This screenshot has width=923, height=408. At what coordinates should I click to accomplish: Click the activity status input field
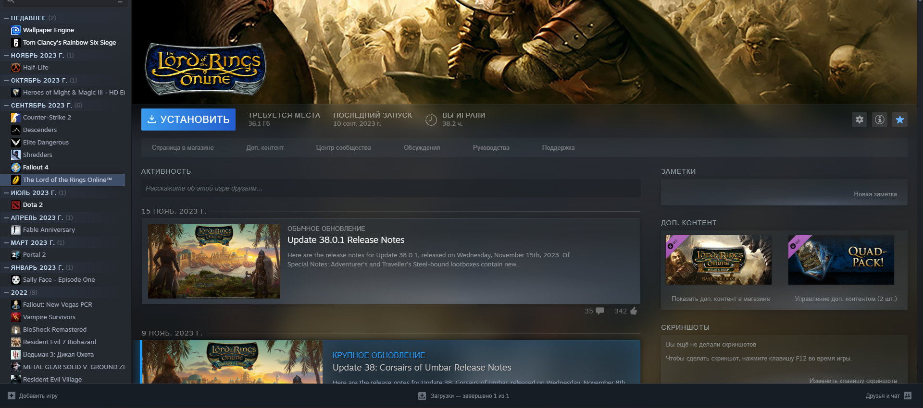391,189
